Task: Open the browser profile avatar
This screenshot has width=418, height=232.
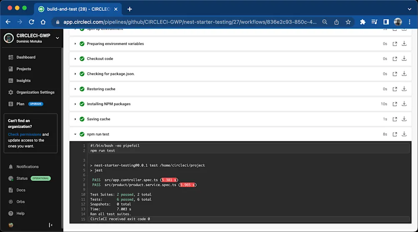Action: point(398,22)
